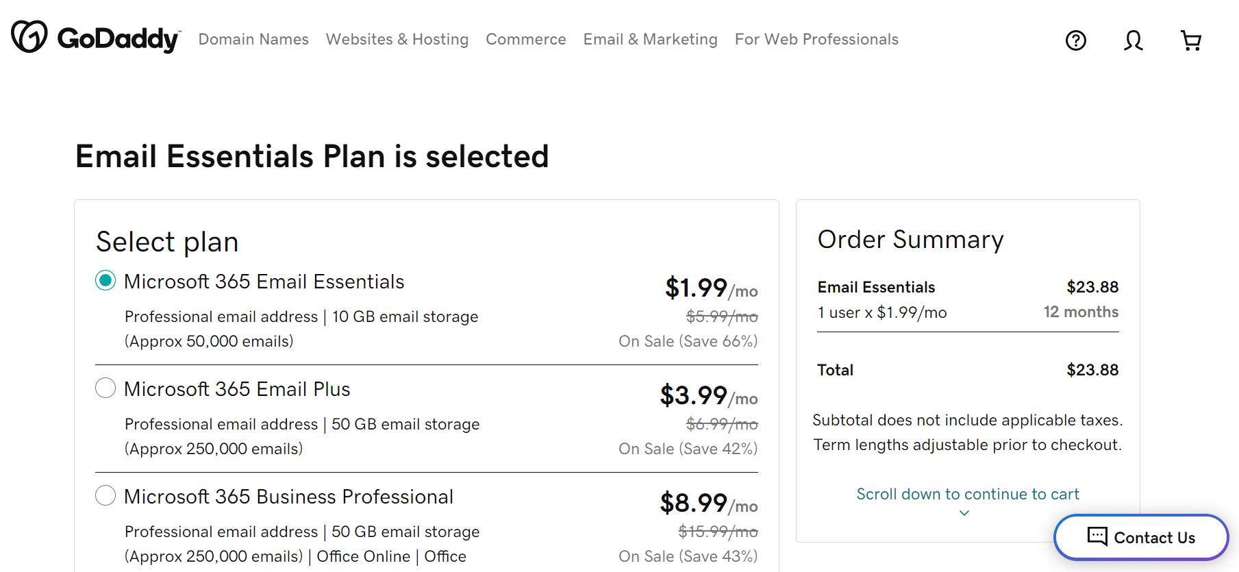Open the Commerce menu

click(526, 40)
